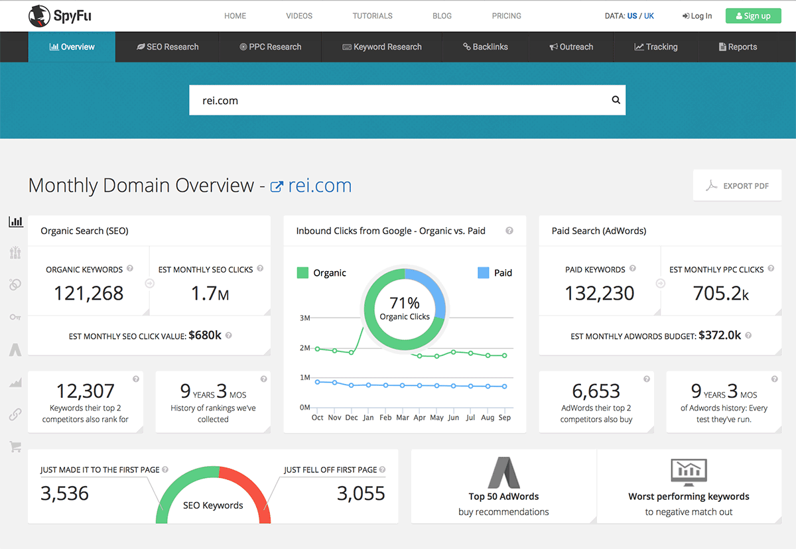
Task: Open the SEO Research tab
Action: 168,47
